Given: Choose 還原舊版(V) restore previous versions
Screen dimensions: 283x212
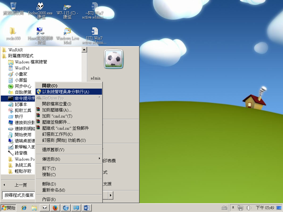Looking at the screenshot, I should click(x=69, y=150).
